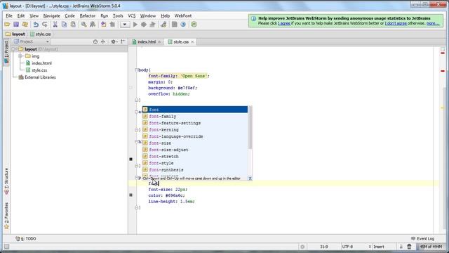Click the Scroll from Source target icon

[95, 42]
